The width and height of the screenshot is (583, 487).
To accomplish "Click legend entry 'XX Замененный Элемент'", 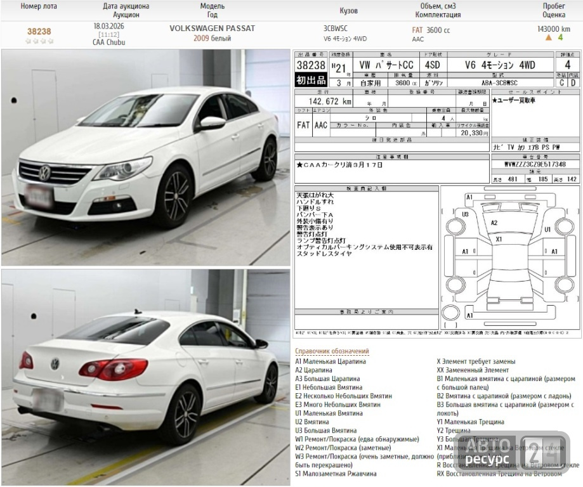I will coord(473,370).
